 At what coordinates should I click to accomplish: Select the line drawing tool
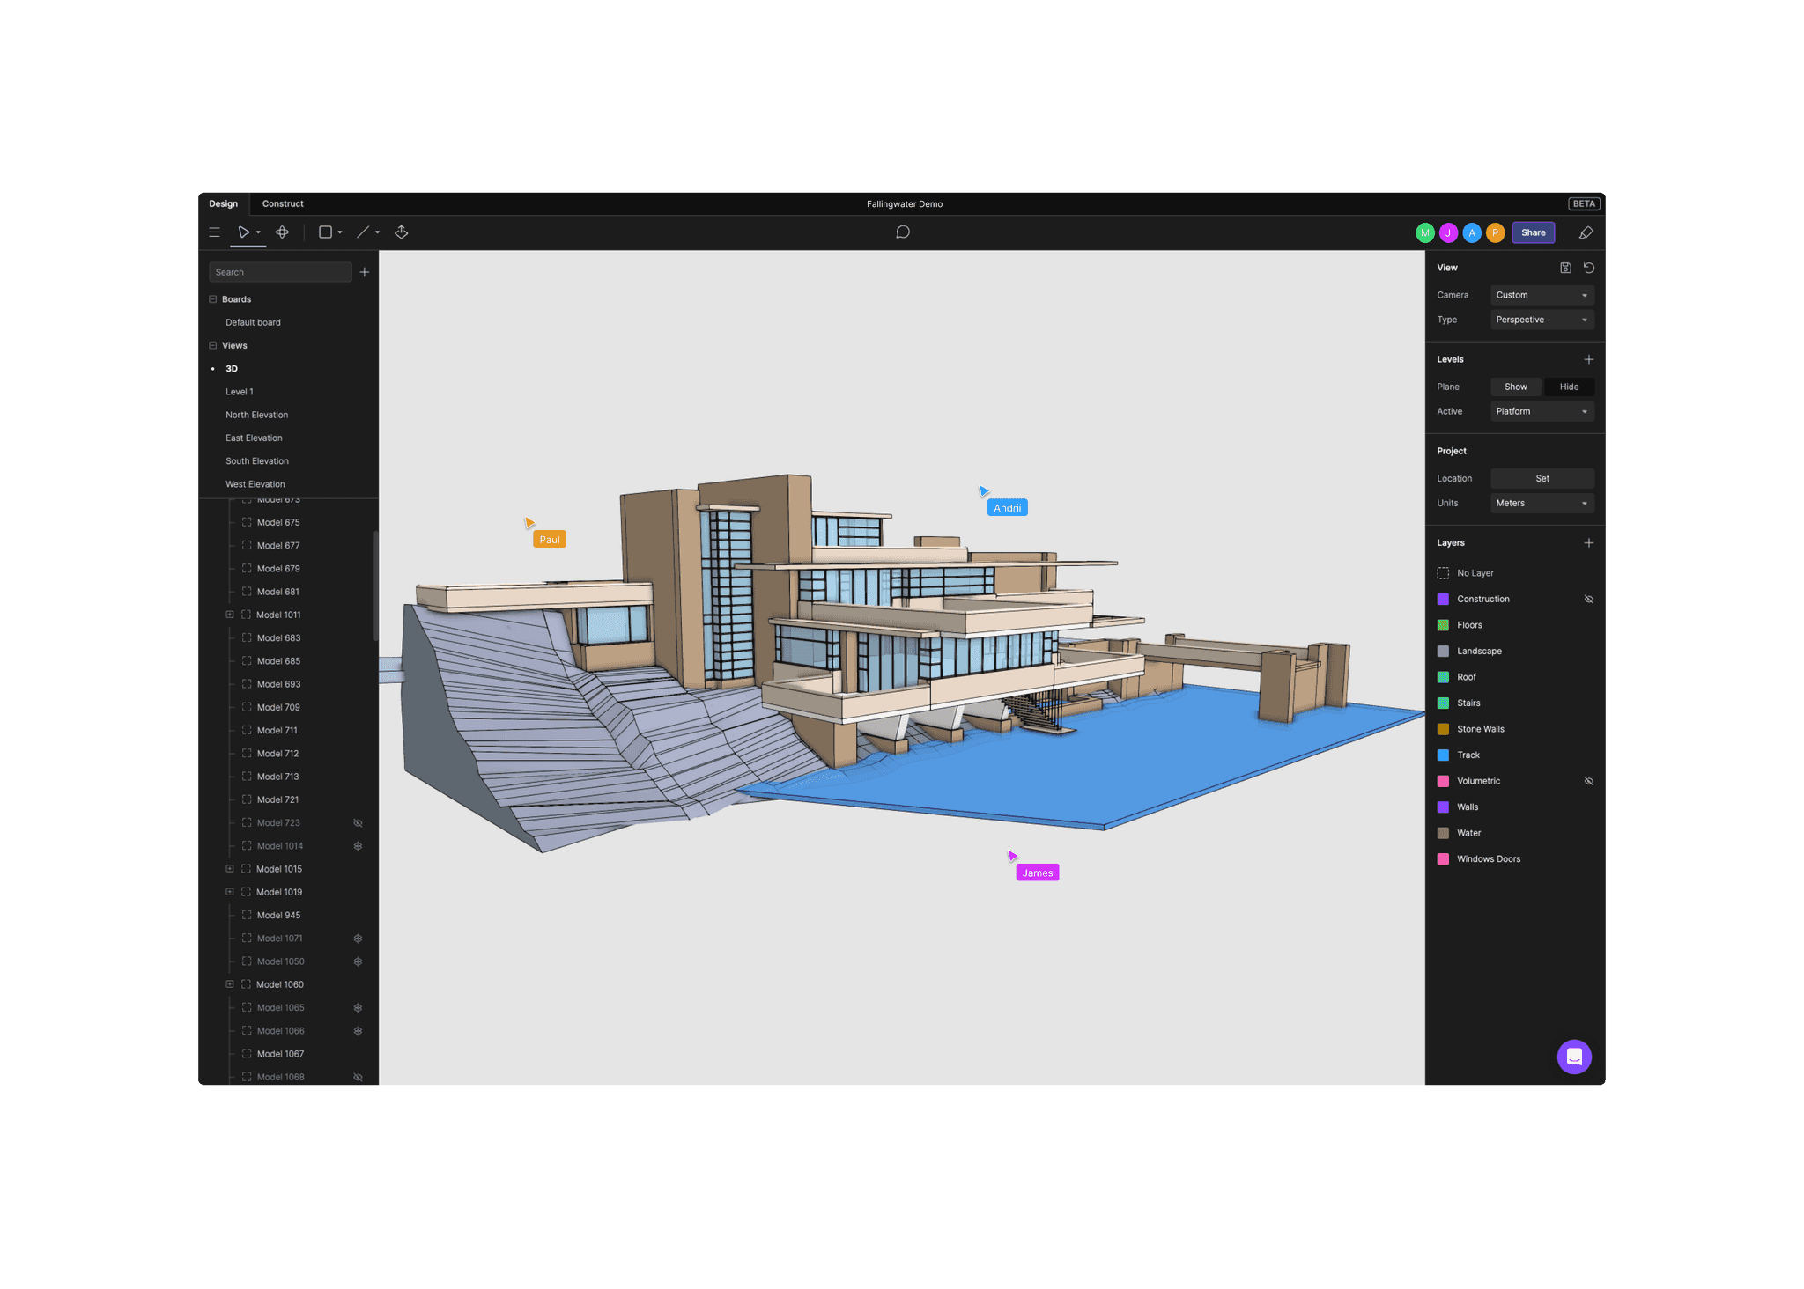coord(363,232)
